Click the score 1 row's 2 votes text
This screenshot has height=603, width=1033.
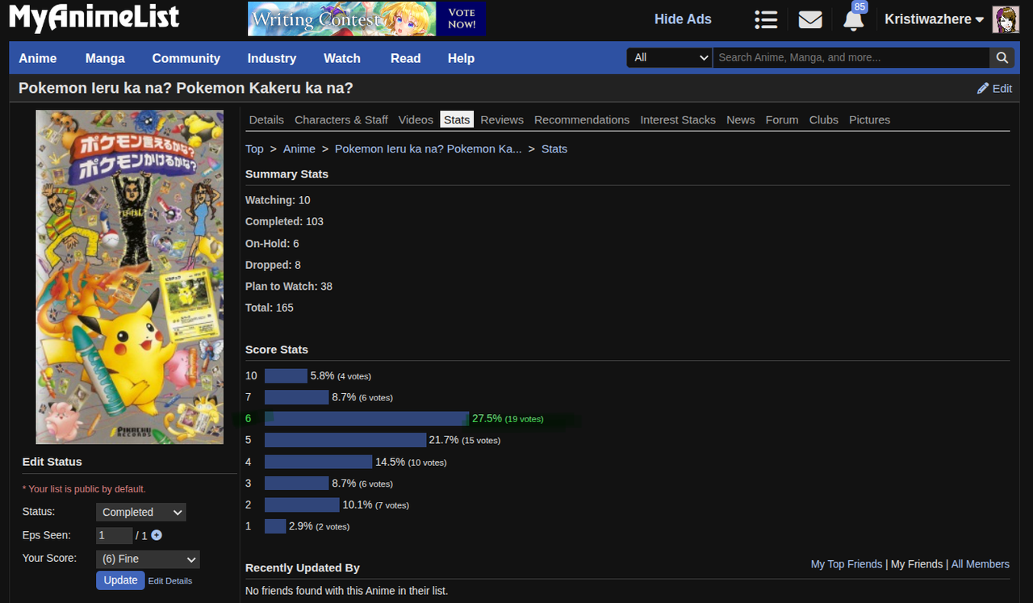[332, 527]
